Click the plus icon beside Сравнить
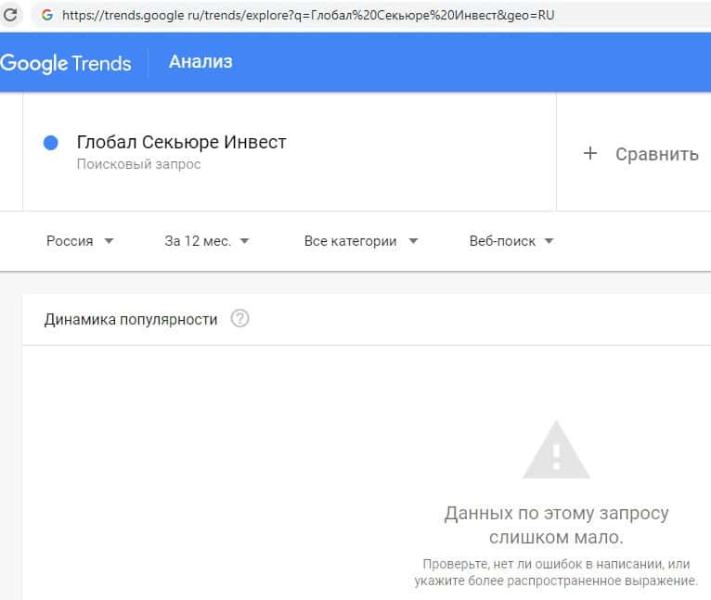Viewport: 711px width, 600px height. pos(590,154)
